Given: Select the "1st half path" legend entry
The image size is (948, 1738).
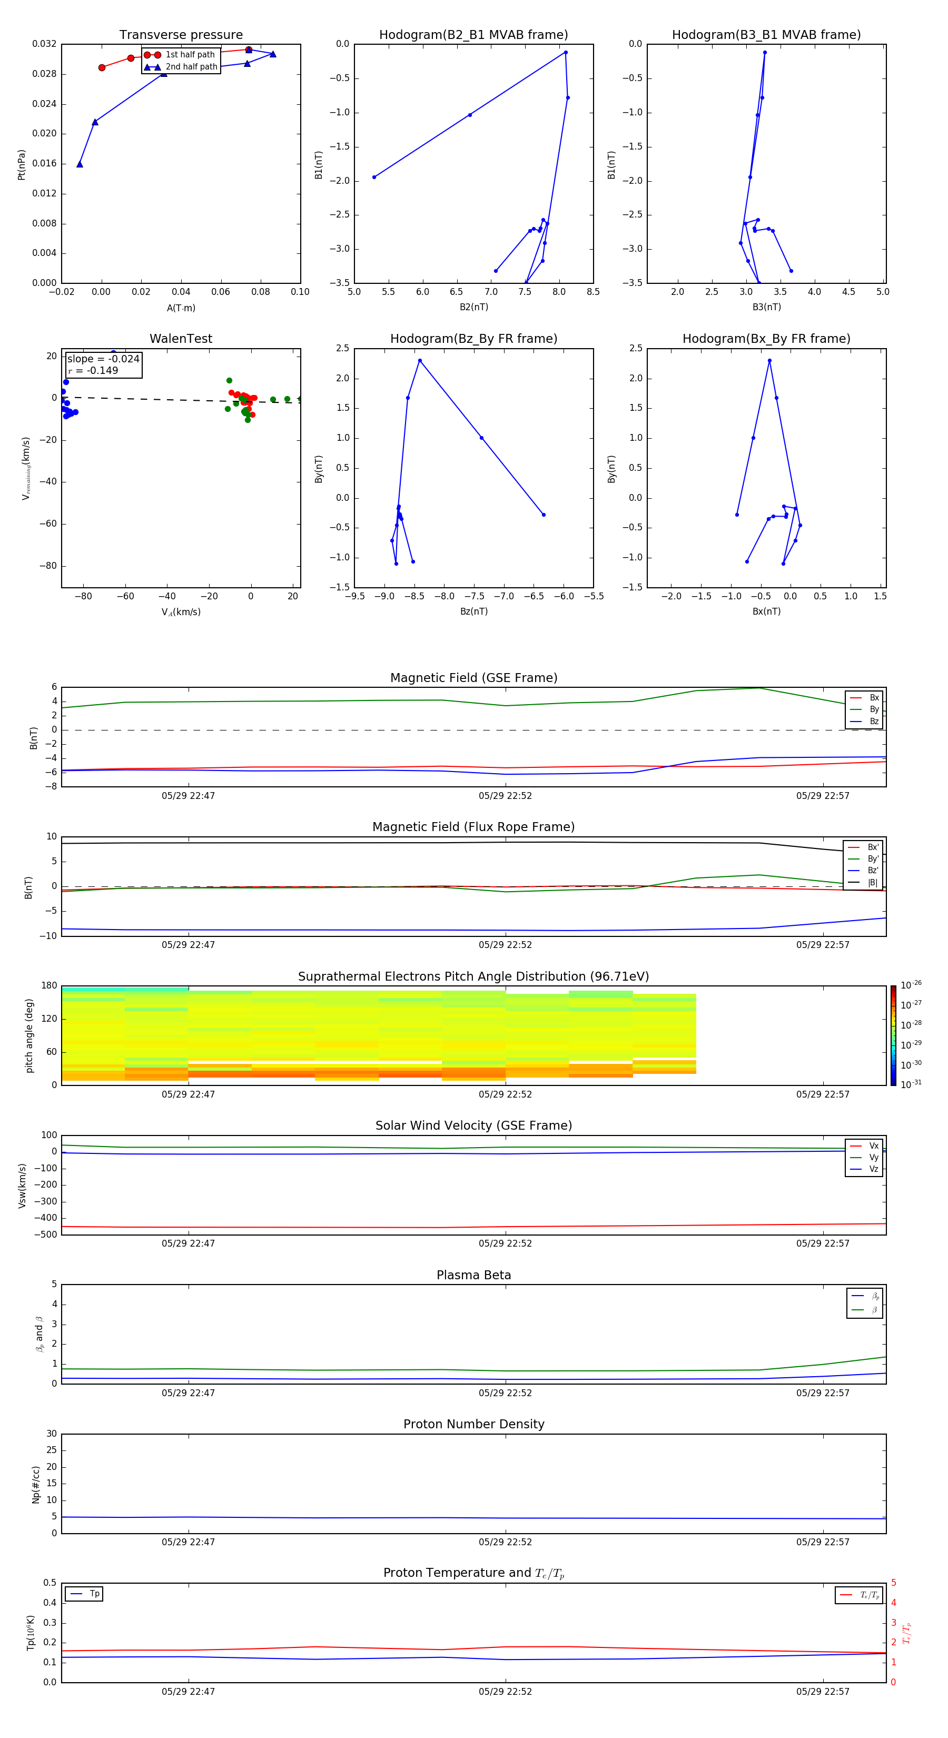Looking at the screenshot, I should [x=180, y=55].
